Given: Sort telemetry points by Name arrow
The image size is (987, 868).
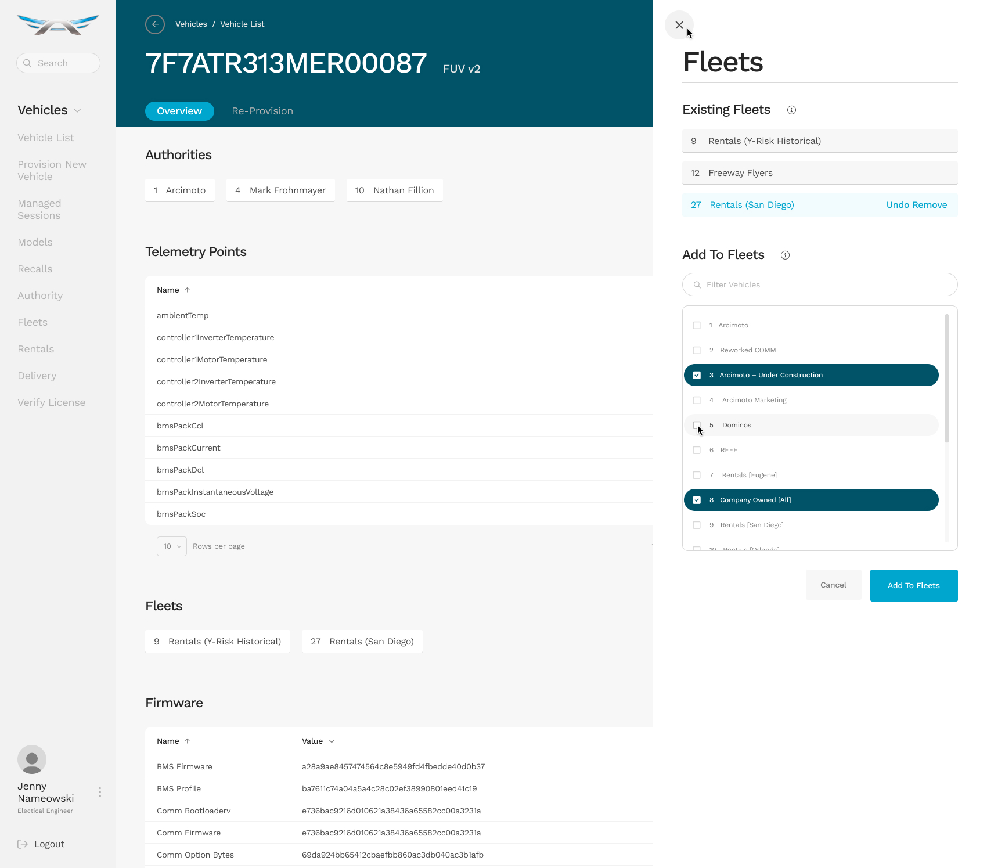Looking at the screenshot, I should (188, 290).
